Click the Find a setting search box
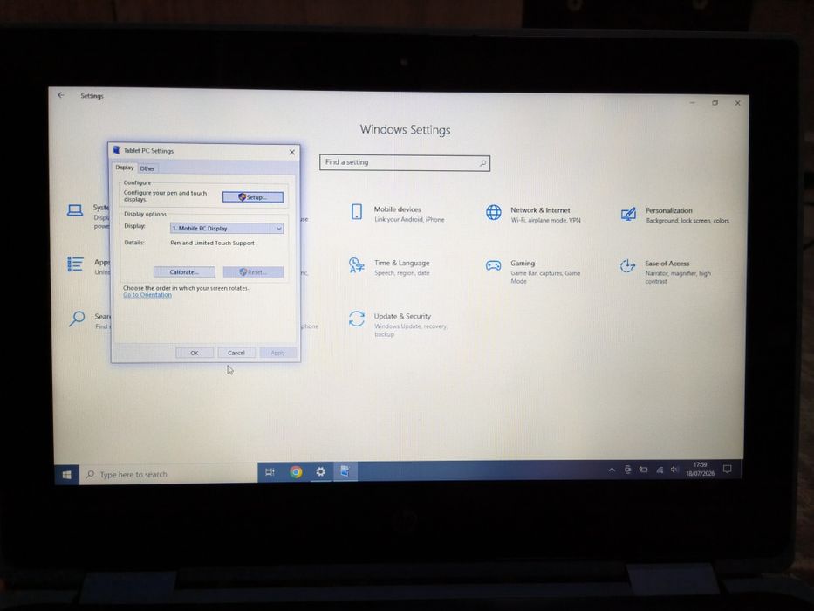 [x=405, y=162]
